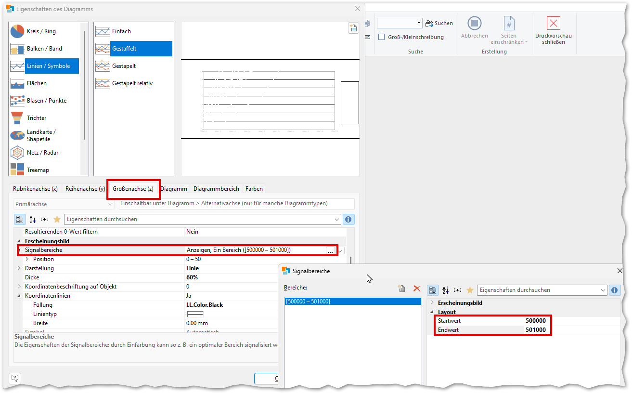
Task: Toggle categorized view in Signalbereiche dialog
Action: (433, 290)
